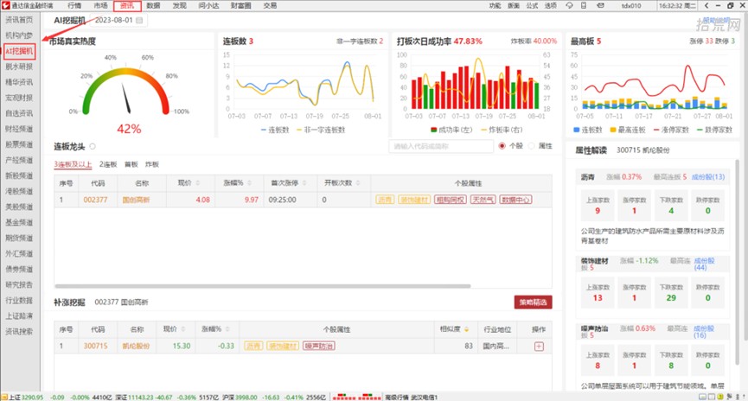Click the stock code search input field
The height and width of the screenshot is (401, 748).
pos(441,146)
